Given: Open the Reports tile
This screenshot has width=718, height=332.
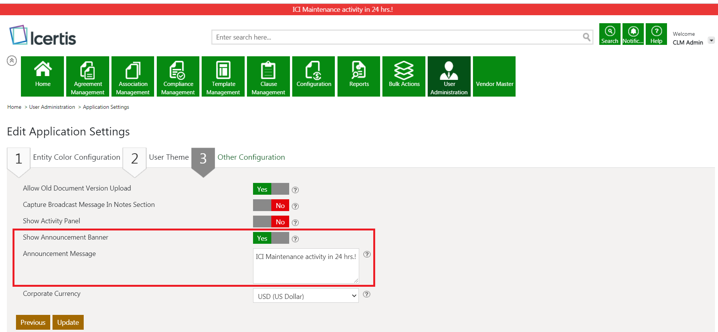Looking at the screenshot, I should tap(358, 76).
